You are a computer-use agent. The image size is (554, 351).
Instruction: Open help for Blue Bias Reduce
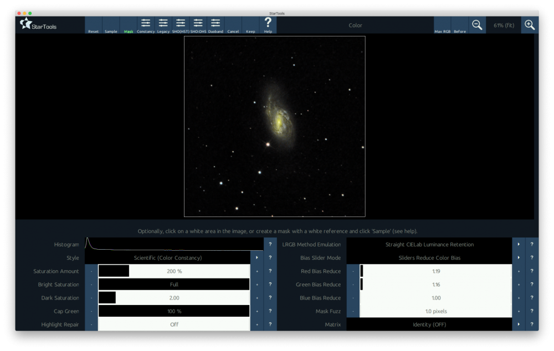pos(532,298)
